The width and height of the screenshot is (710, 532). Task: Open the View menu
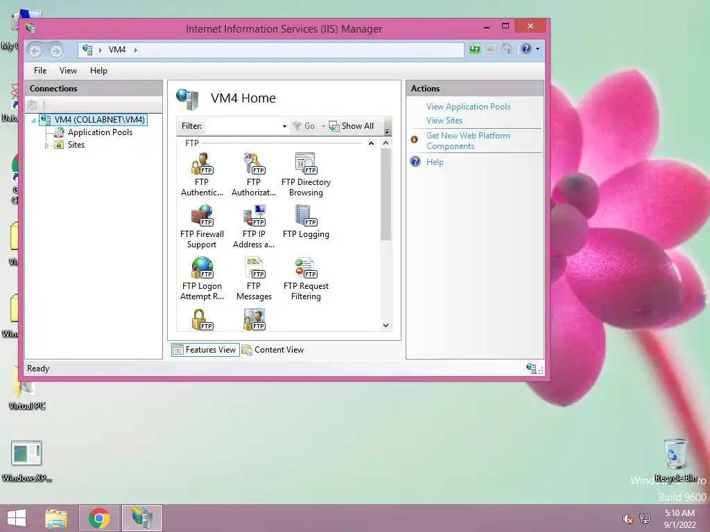(x=69, y=71)
